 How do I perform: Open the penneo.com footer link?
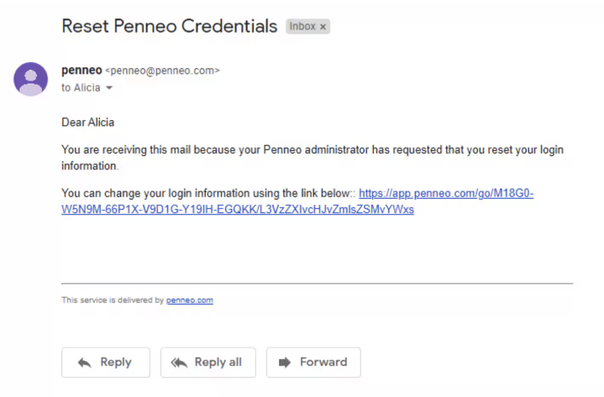click(190, 300)
